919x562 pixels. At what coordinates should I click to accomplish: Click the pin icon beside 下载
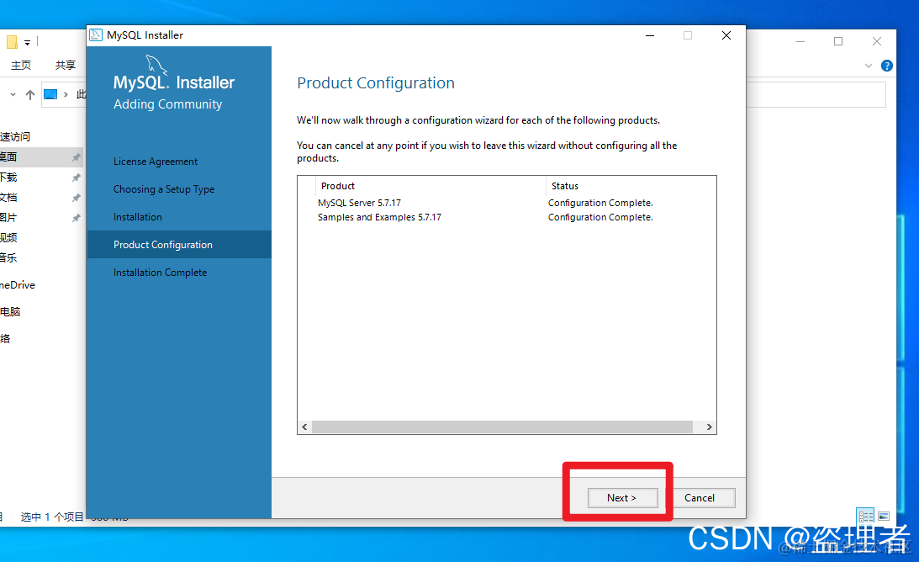coord(76,178)
